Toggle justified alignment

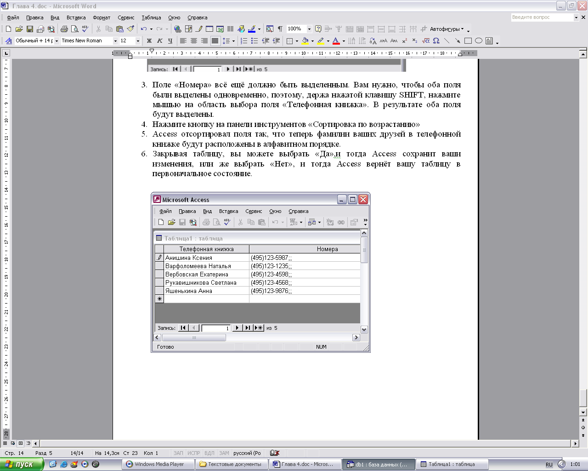(215, 41)
